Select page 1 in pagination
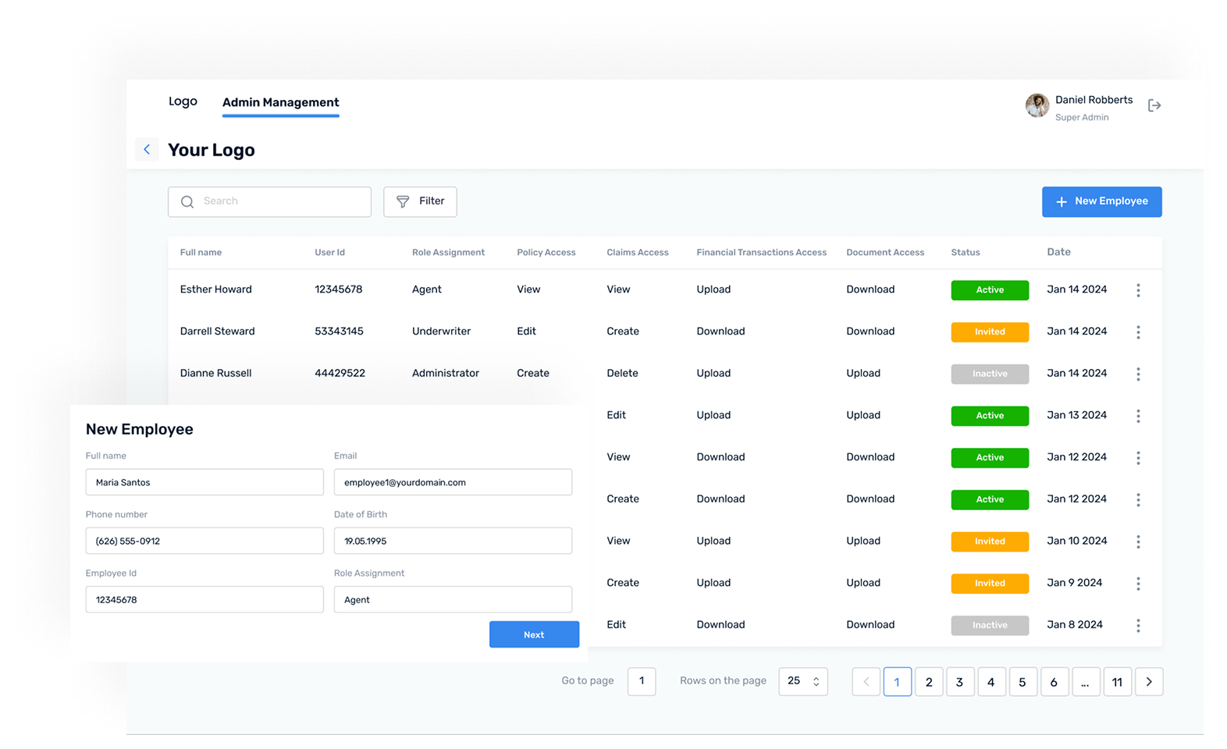1227x749 pixels. [x=897, y=682]
